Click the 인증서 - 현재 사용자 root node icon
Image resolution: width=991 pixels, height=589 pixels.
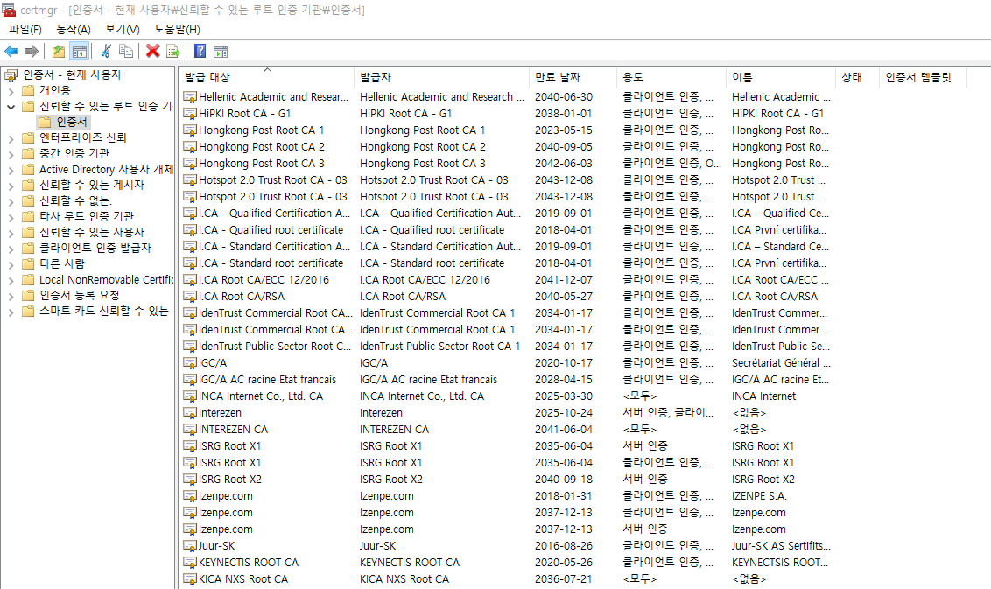pyautogui.click(x=11, y=75)
